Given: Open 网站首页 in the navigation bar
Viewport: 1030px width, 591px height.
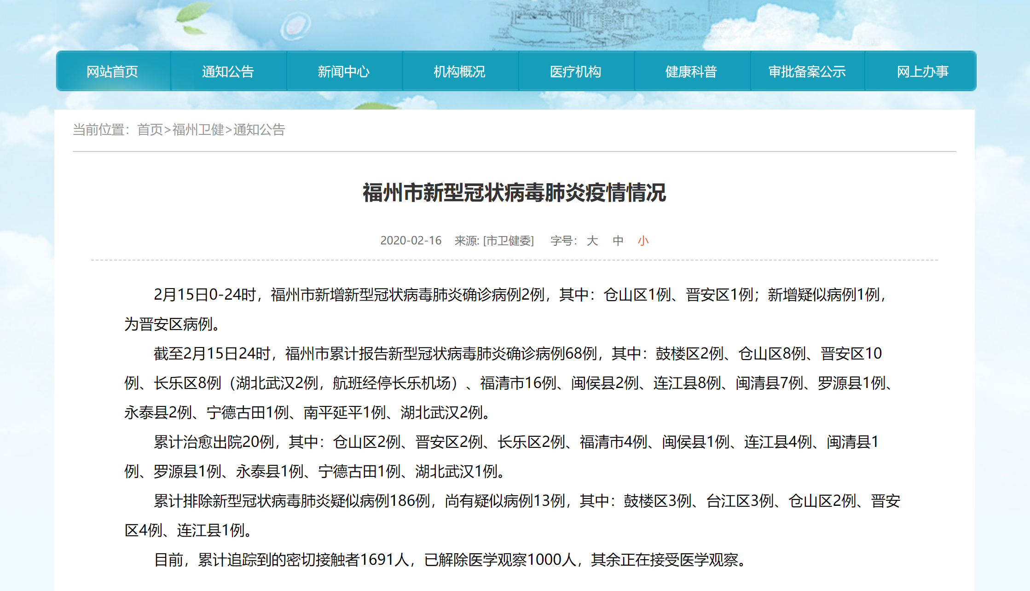Looking at the screenshot, I should click(x=113, y=71).
